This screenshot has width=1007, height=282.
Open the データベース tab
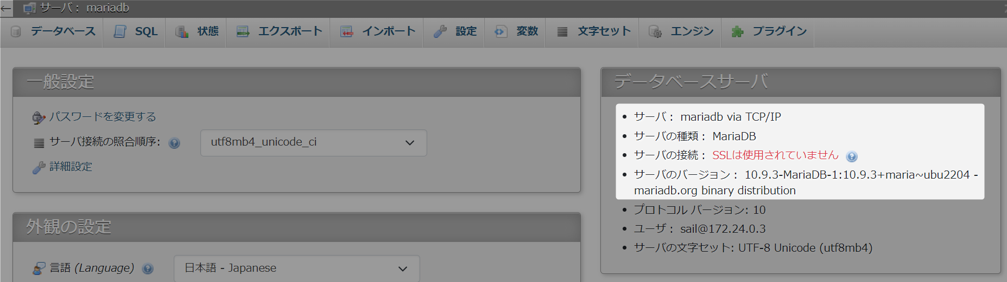52,32
